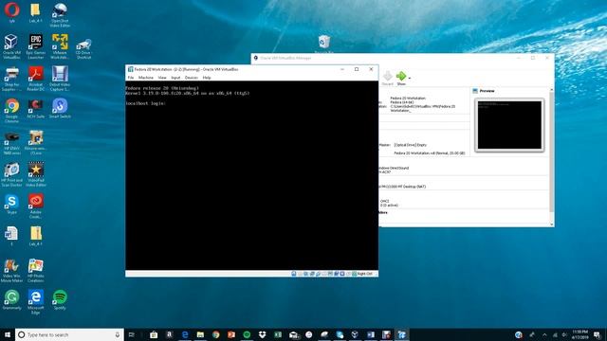The height and width of the screenshot is (341, 607).
Task: Click the Right Ctrl host key indicator
Action: [364, 274]
